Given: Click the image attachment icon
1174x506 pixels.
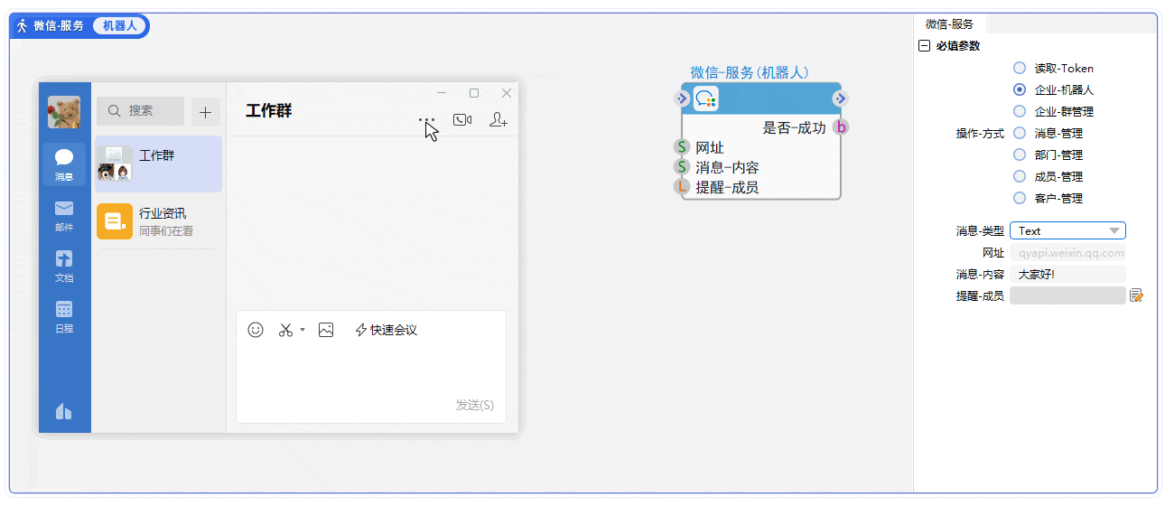Looking at the screenshot, I should point(326,330).
